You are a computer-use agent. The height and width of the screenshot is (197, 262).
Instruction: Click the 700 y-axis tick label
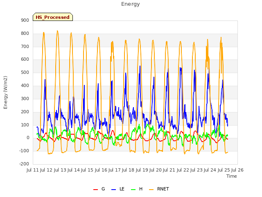pos(25,46)
